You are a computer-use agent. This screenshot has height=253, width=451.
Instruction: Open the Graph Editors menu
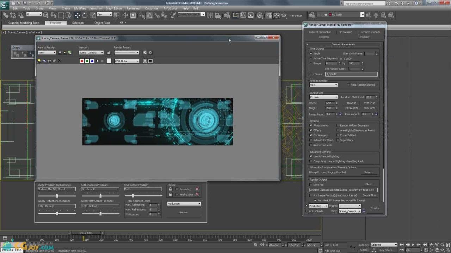(114, 8)
